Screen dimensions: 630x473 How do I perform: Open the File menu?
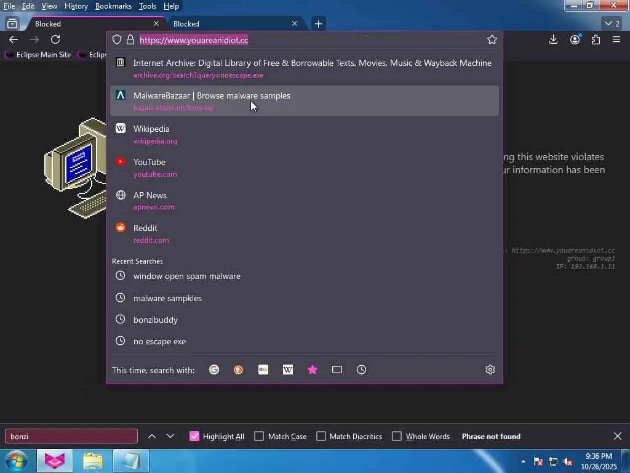(x=9, y=6)
